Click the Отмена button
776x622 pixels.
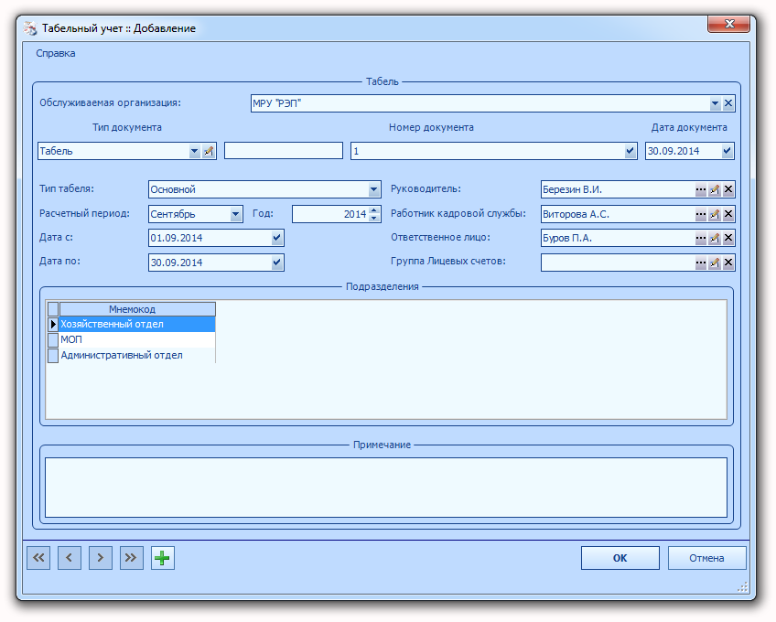706,558
